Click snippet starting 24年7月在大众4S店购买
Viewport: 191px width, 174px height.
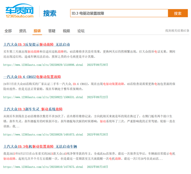click(89, 86)
